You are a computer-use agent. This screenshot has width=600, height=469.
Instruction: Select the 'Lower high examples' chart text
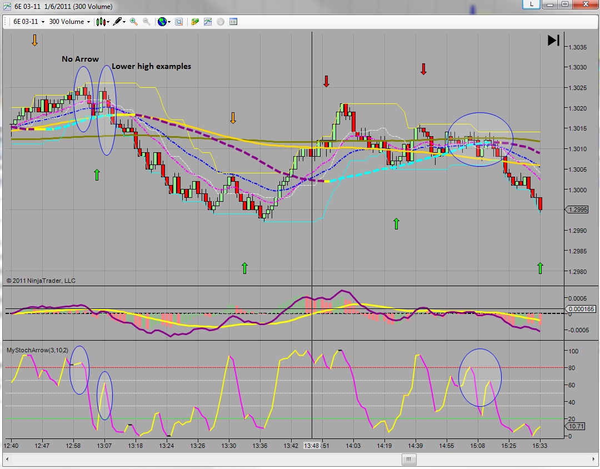click(151, 66)
